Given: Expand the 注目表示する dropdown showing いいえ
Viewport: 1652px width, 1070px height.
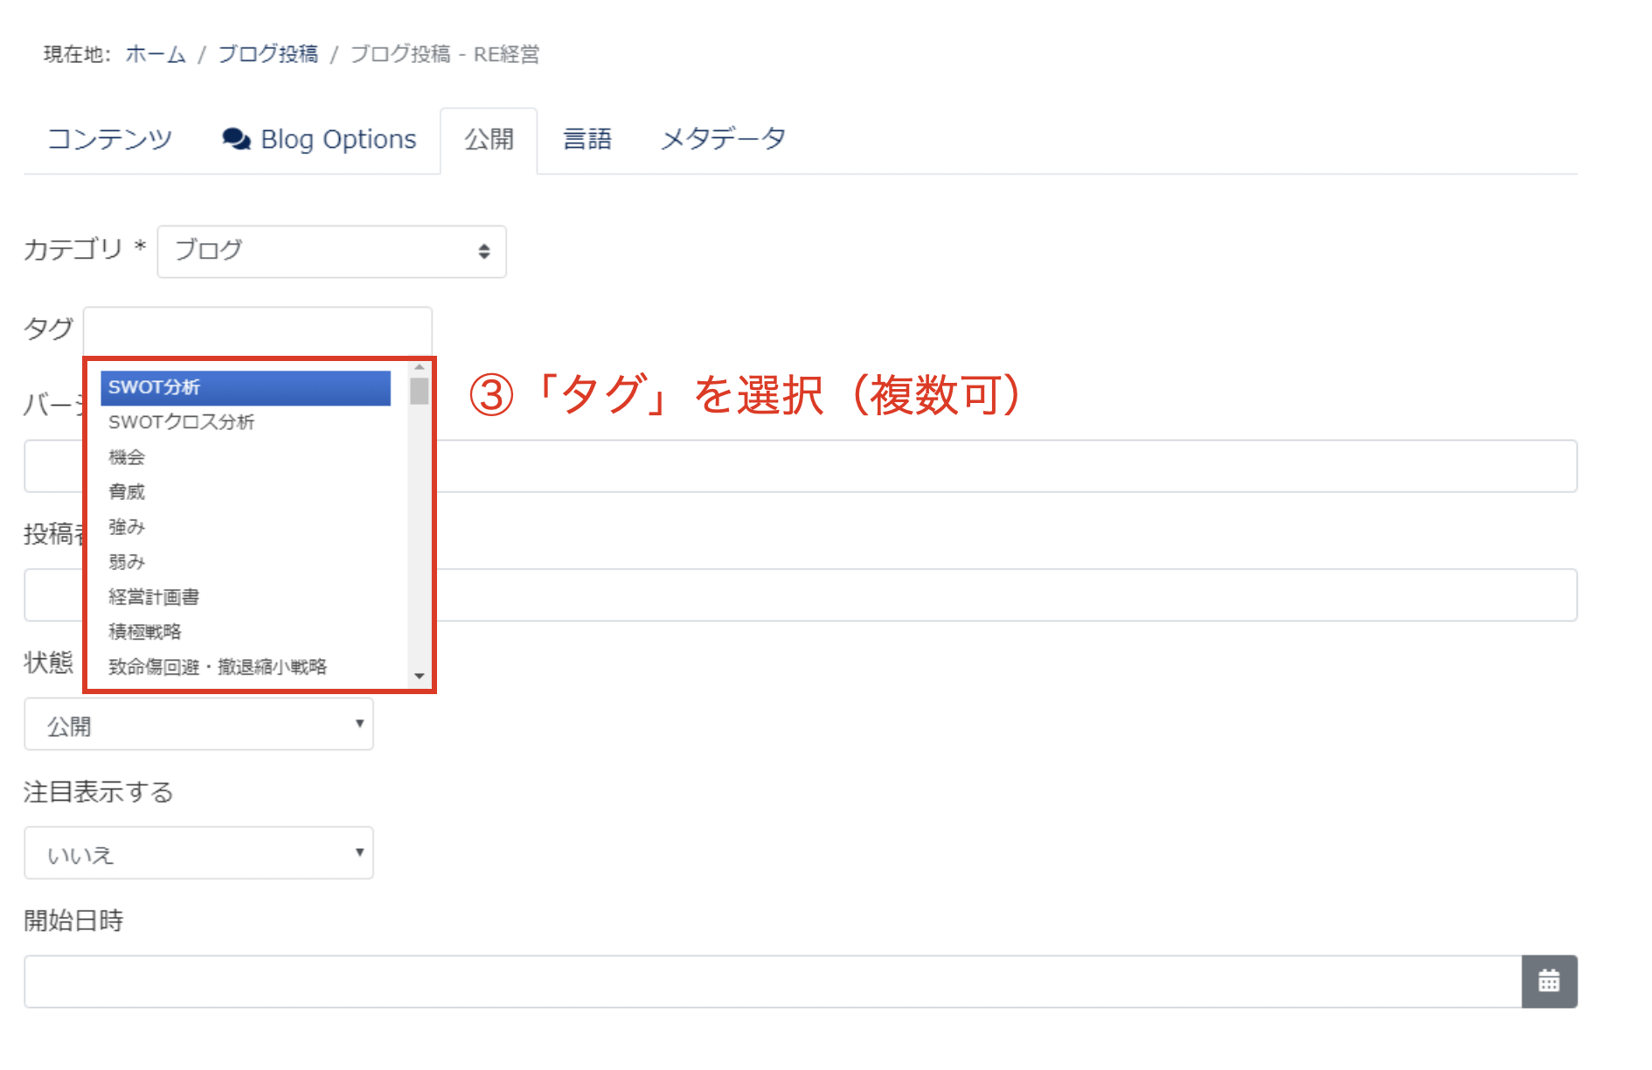Looking at the screenshot, I should (x=198, y=853).
